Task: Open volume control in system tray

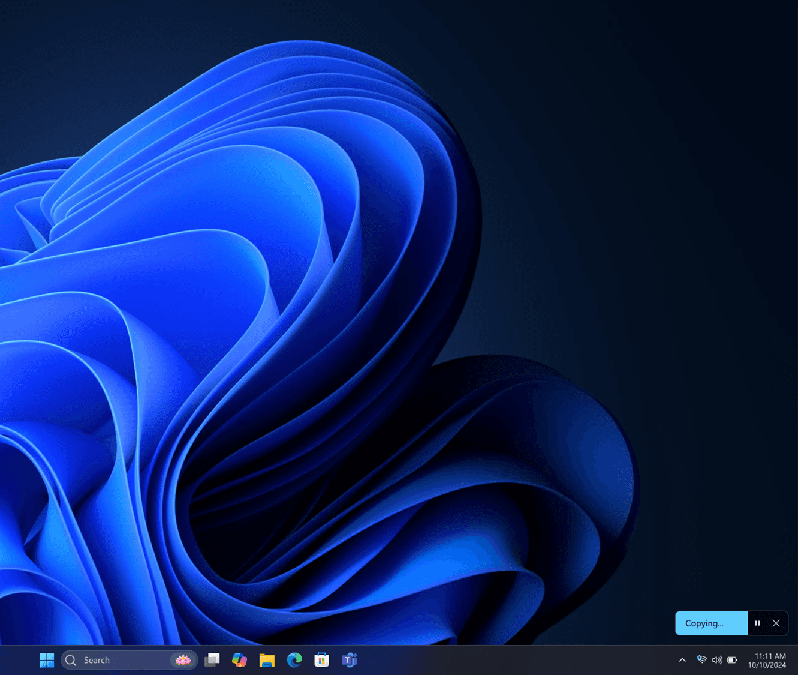Action: [717, 660]
